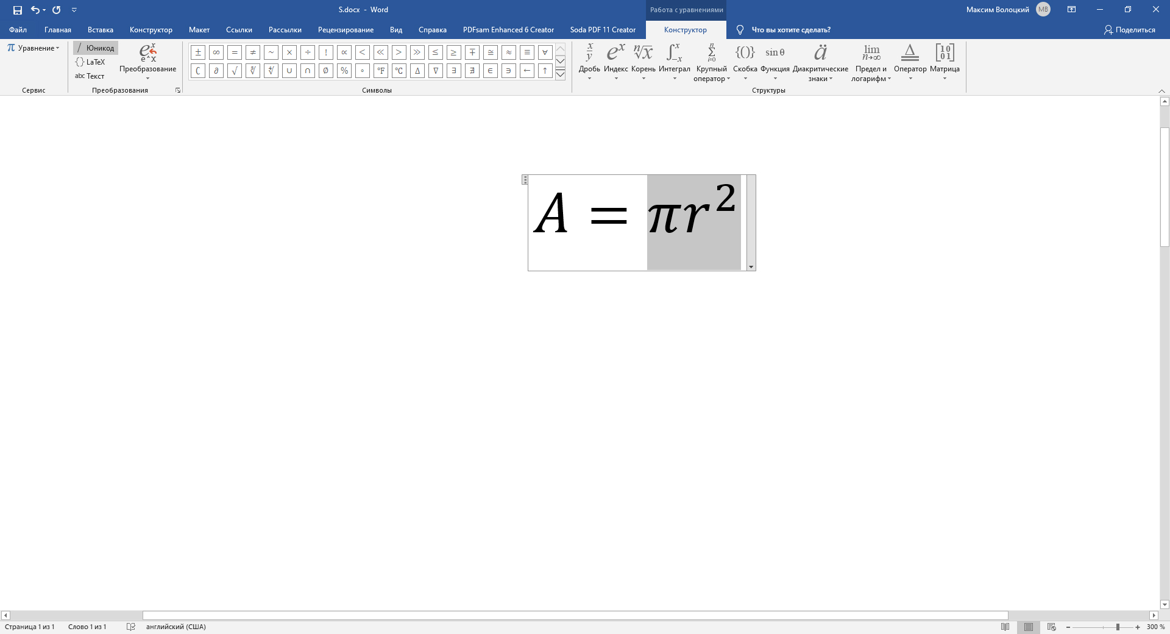Insert the cube root symbol

pos(253,71)
